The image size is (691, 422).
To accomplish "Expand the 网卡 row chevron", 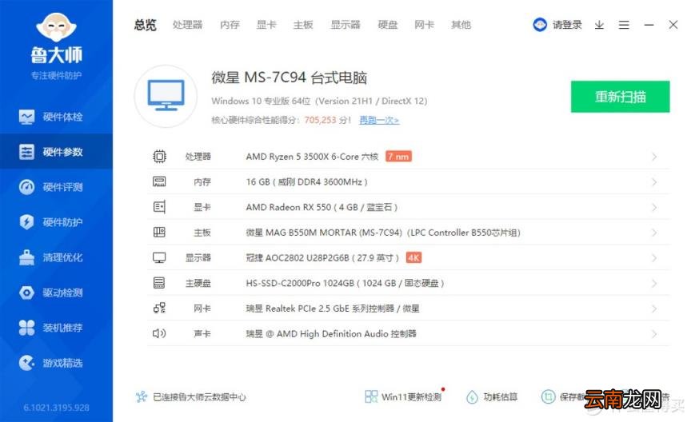I will click(654, 309).
